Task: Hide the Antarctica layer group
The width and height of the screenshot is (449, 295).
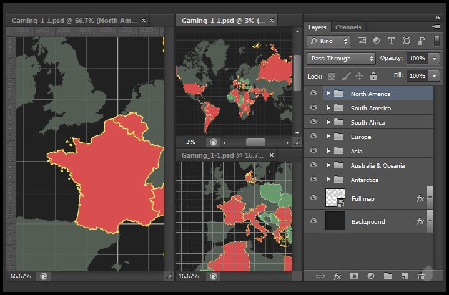Action: tap(313, 180)
